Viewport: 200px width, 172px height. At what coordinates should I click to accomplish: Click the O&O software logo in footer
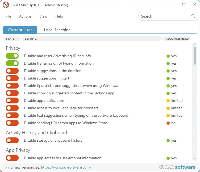click(x=177, y=167)
